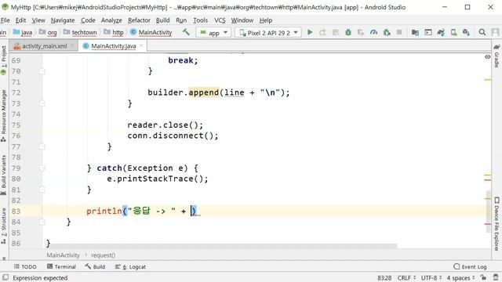Open the Logcat tool window
Image resolution: width=502 pixels, height=282 pixels.
tap(130, 266)
